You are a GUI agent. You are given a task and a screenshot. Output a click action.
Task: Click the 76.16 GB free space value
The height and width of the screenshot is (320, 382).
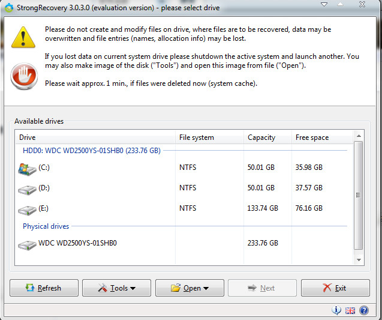point(309,208)
